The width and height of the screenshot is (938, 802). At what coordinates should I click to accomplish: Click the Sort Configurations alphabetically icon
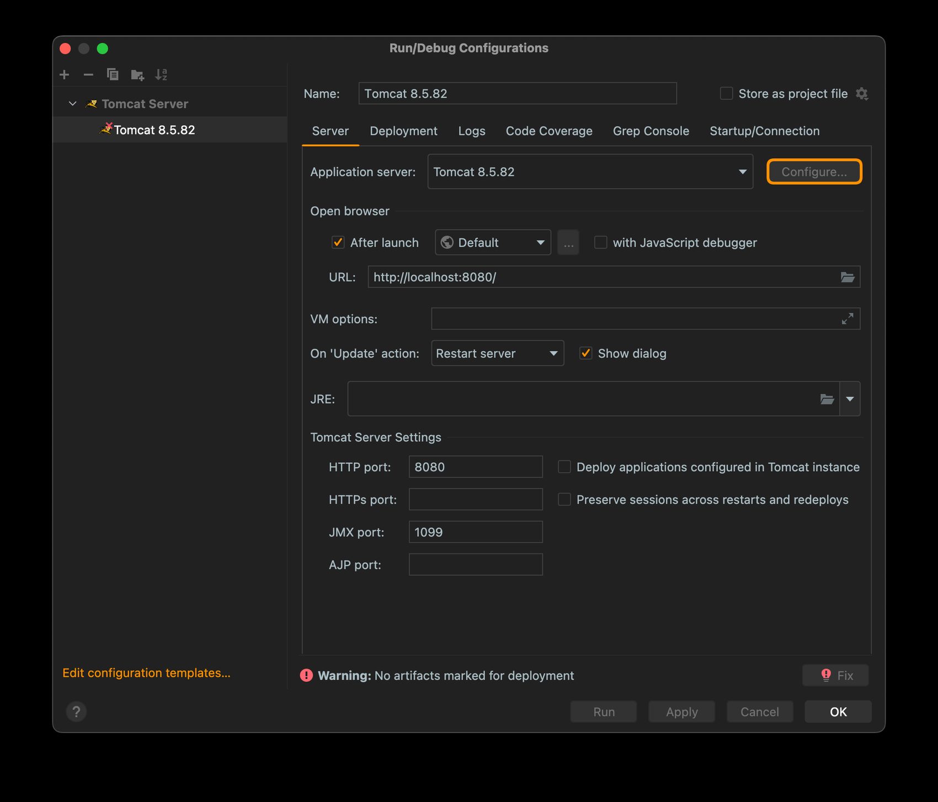(x=161, y=74)
